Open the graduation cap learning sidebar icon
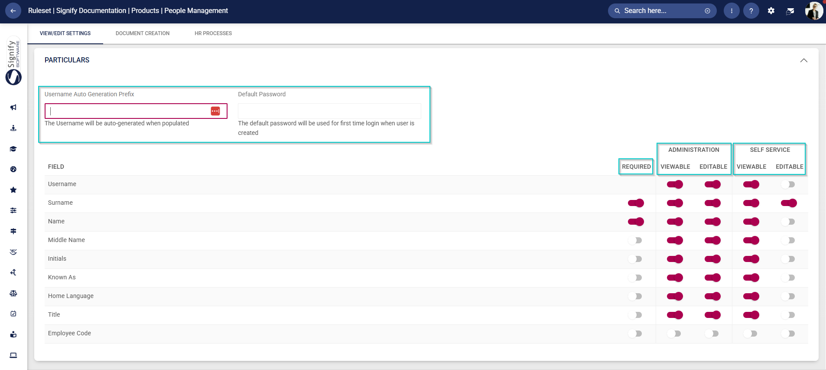The height and width of the screenshot is (370, 826). [13, 149]
